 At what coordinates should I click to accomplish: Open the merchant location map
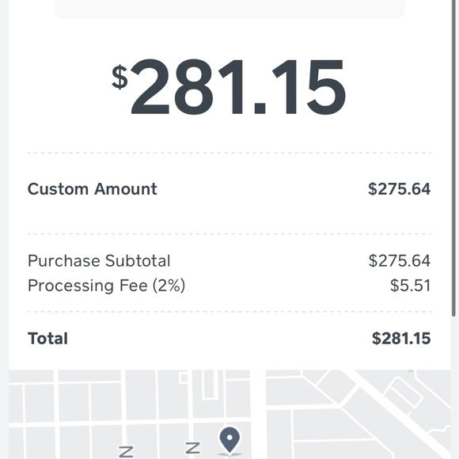click(x=229, y=414)
